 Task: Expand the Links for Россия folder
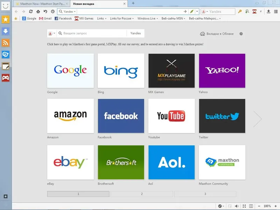[x=122, y=19]
